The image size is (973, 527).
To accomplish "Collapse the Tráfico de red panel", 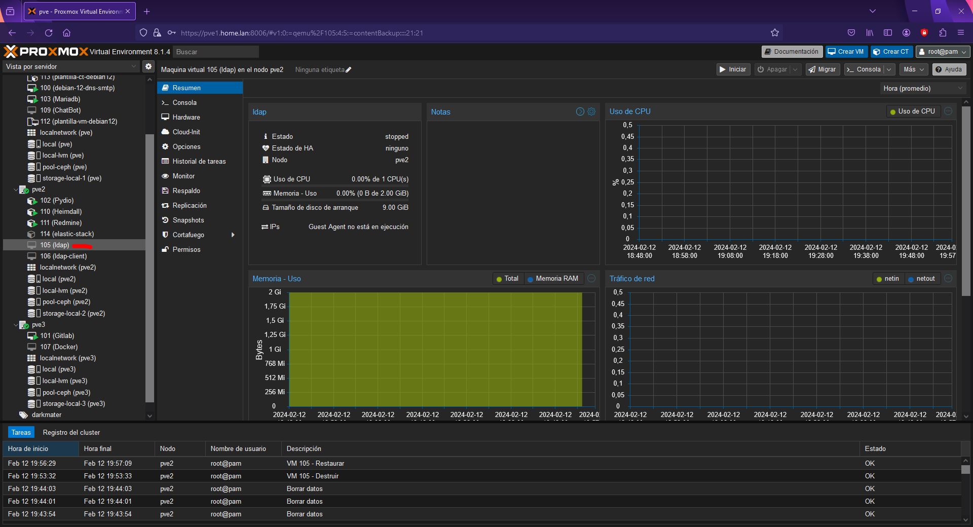I will point(948,278).
